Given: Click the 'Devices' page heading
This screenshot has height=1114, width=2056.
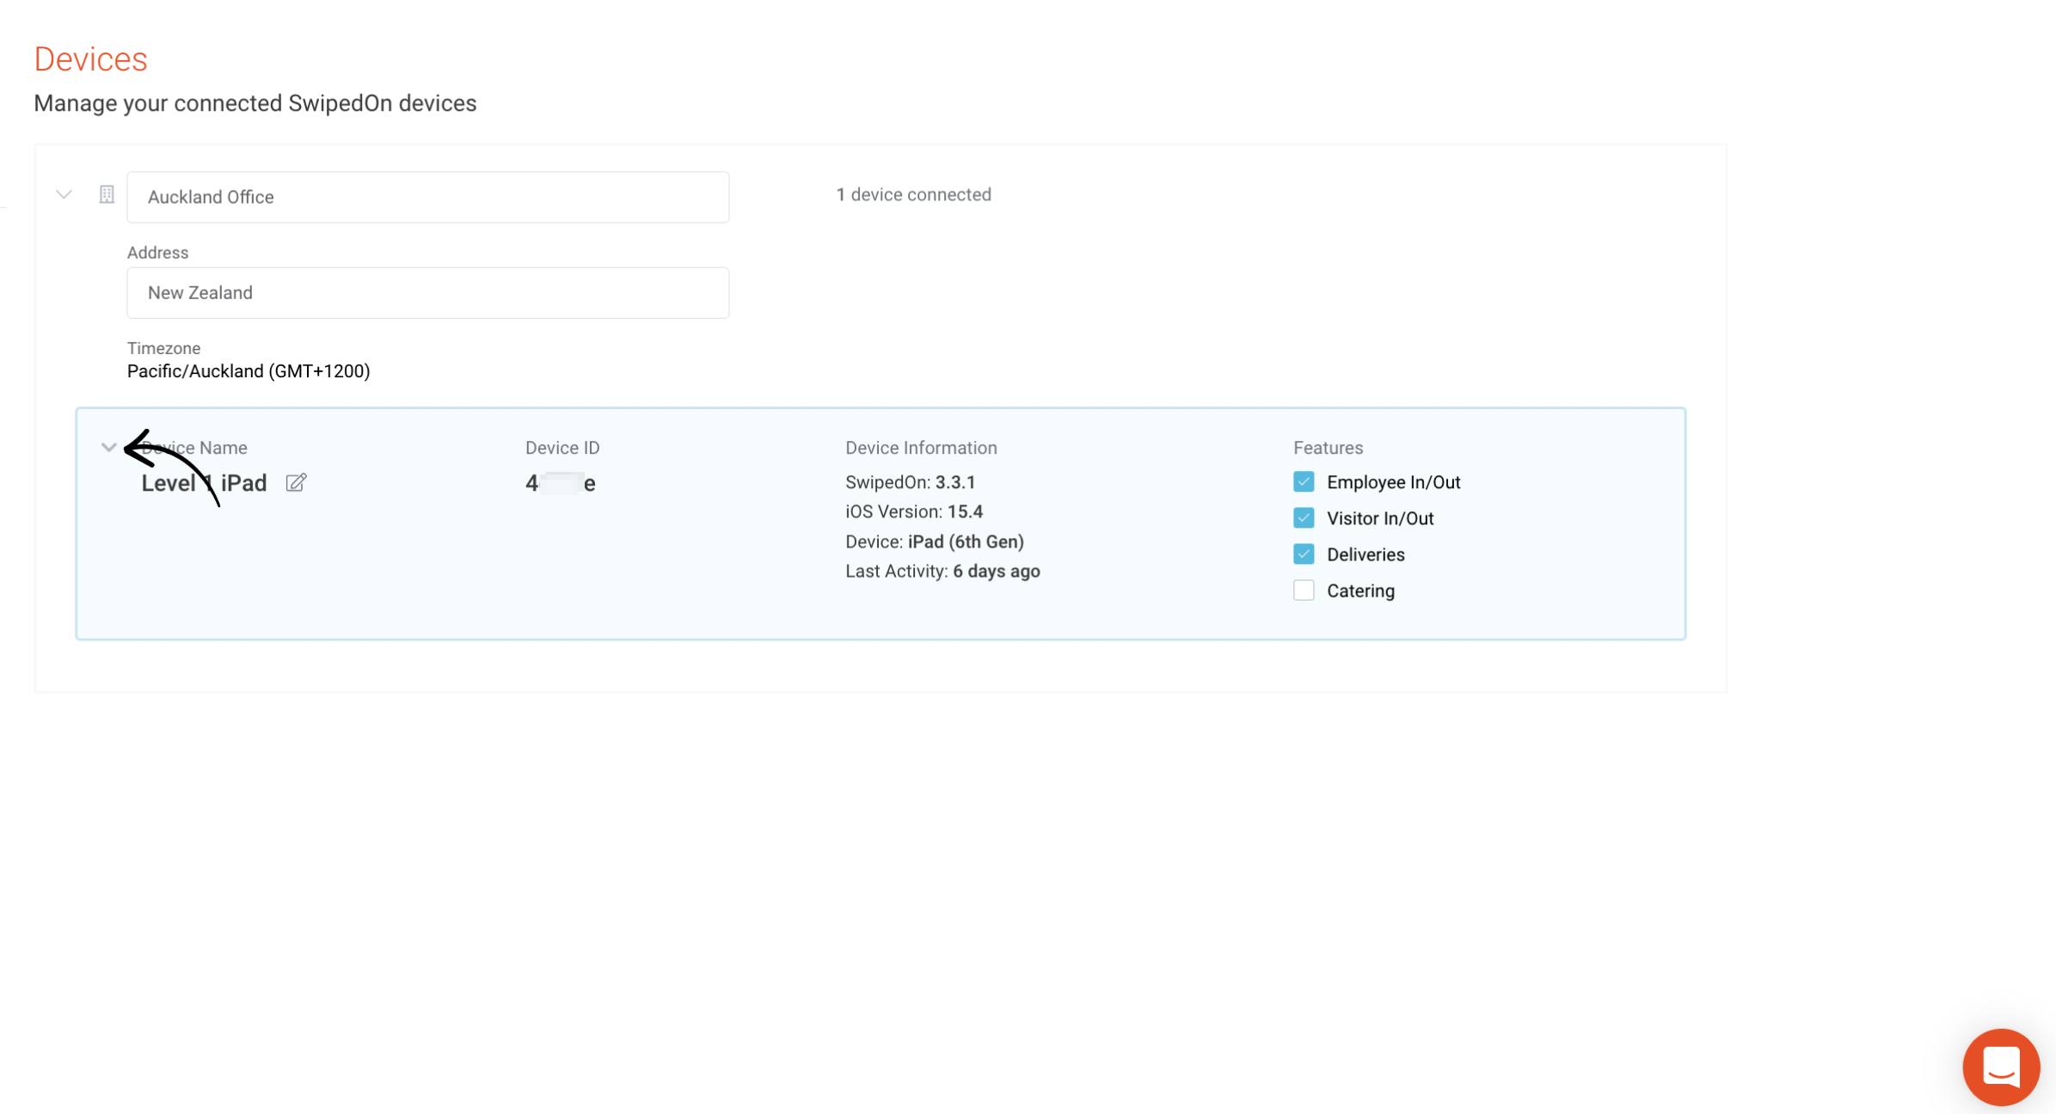Looking at the screenshot, I should (x=90, y=59).
